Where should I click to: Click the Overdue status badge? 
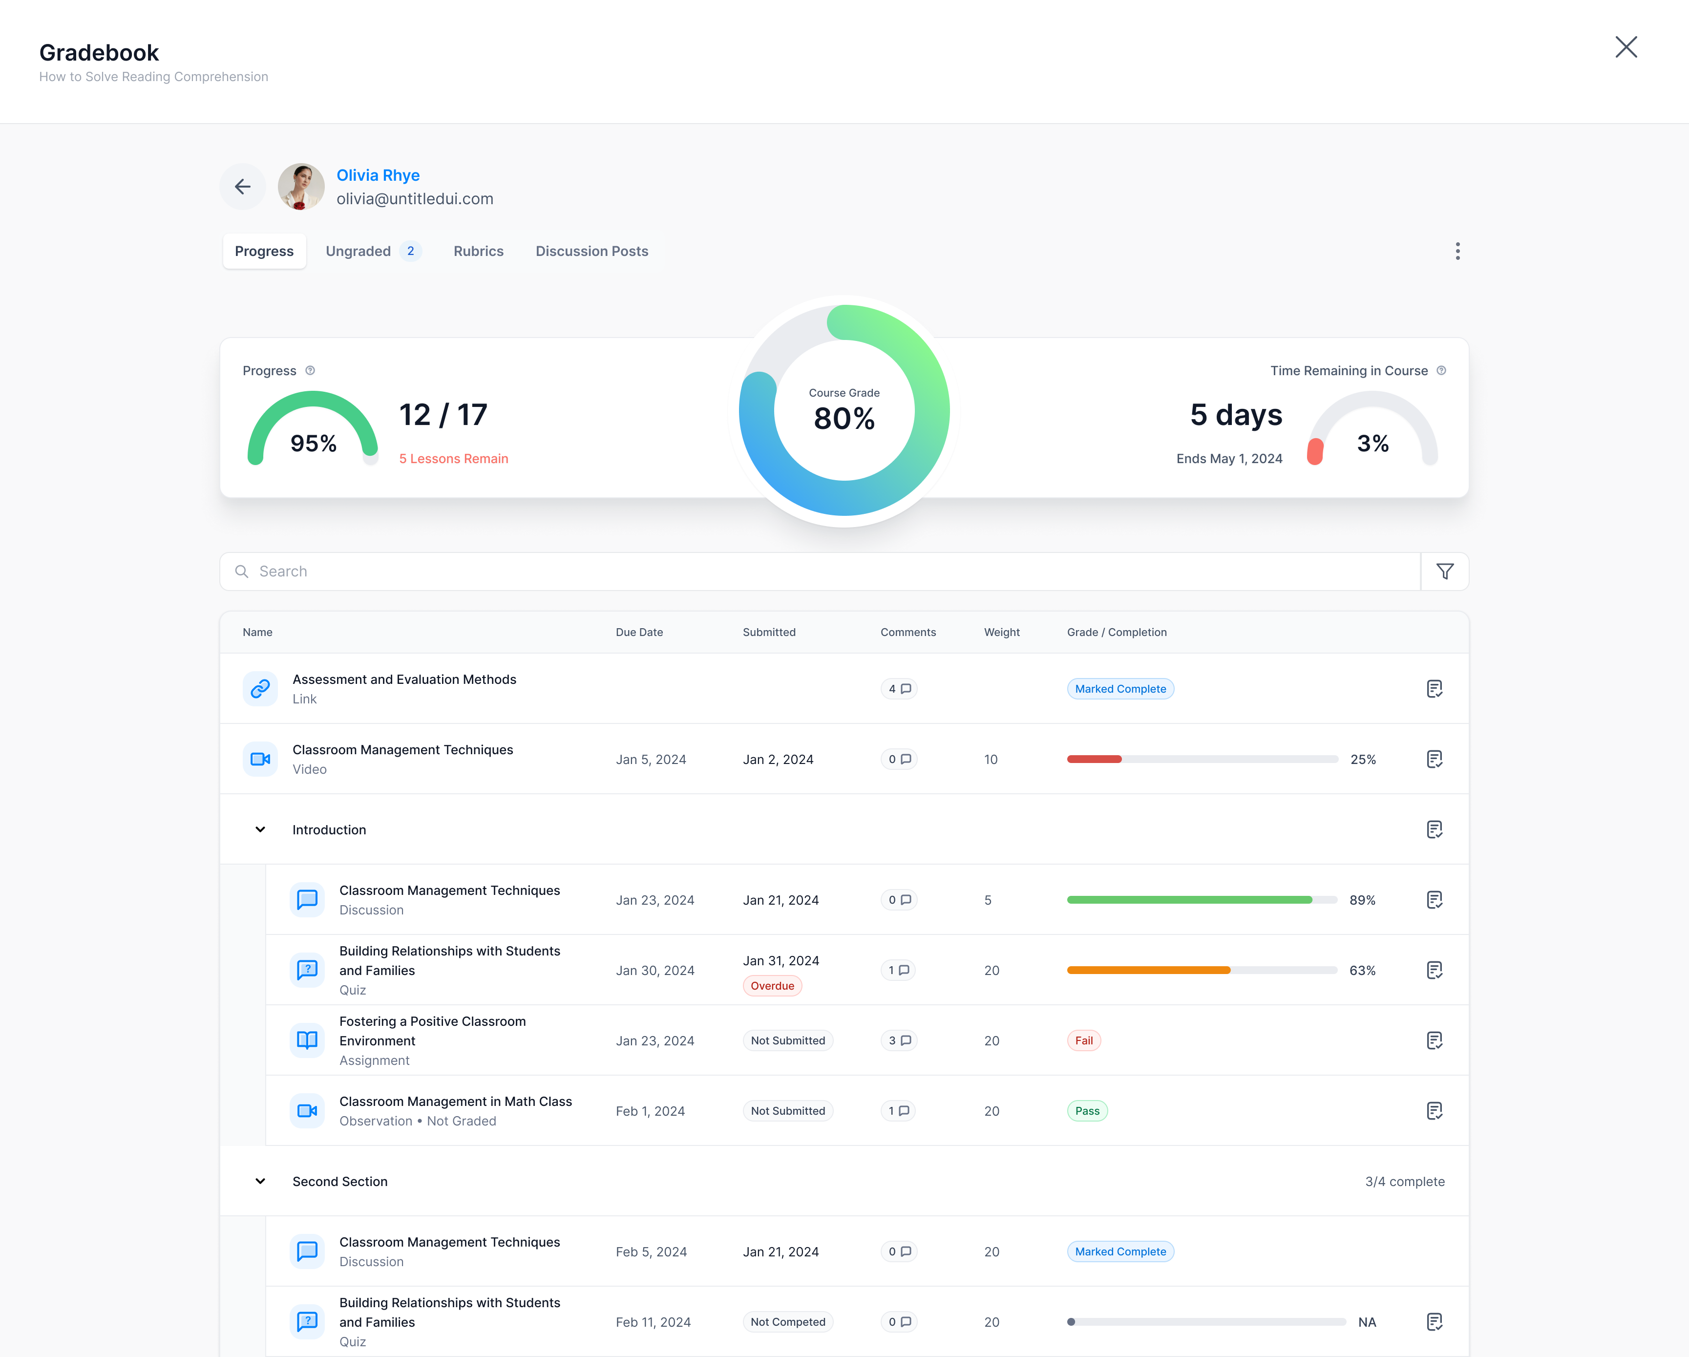[x=772, y=986]
